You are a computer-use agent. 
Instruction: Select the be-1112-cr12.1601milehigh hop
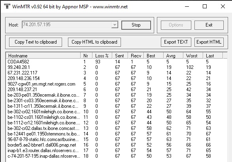(x=117, y=123)
